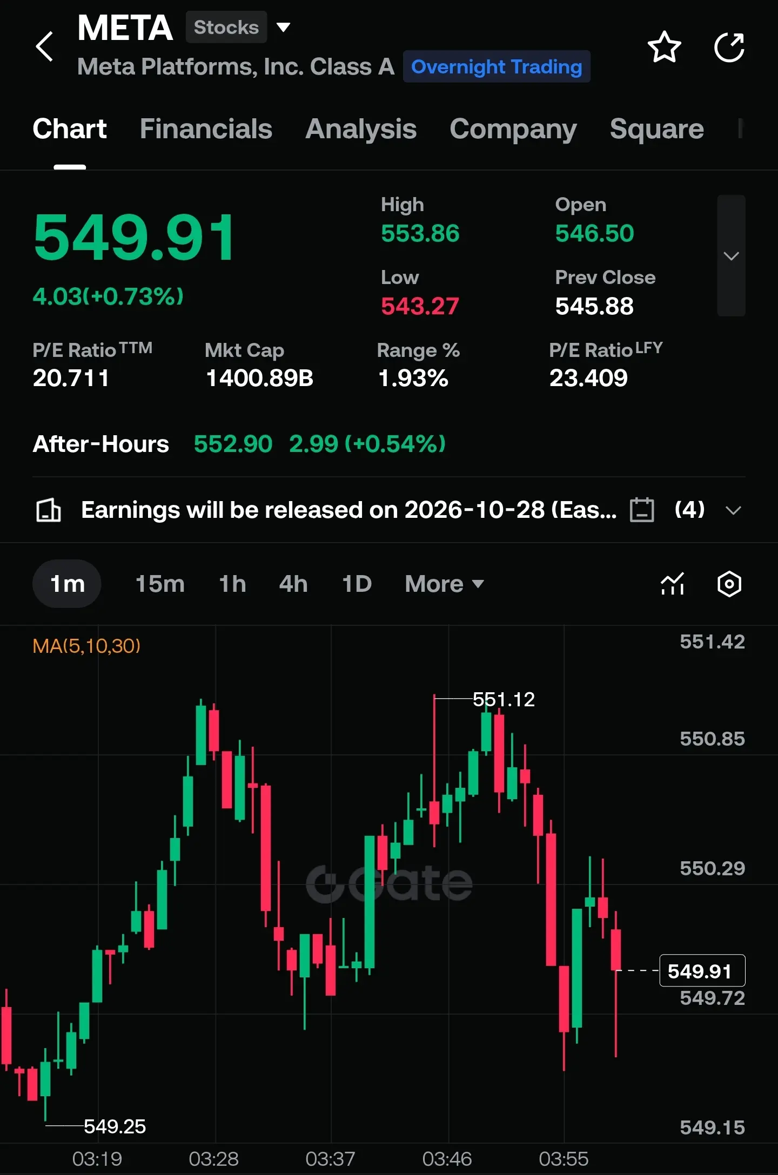This screenshot has height=1175, width=778.
Task: Tap the MA(5,10,30) indicator label
Action: click(x=86, y=646)
